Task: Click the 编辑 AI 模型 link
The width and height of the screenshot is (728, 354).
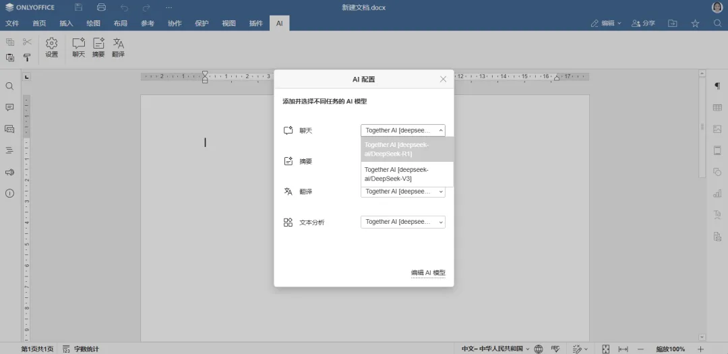Action: (x=428, y=272)
